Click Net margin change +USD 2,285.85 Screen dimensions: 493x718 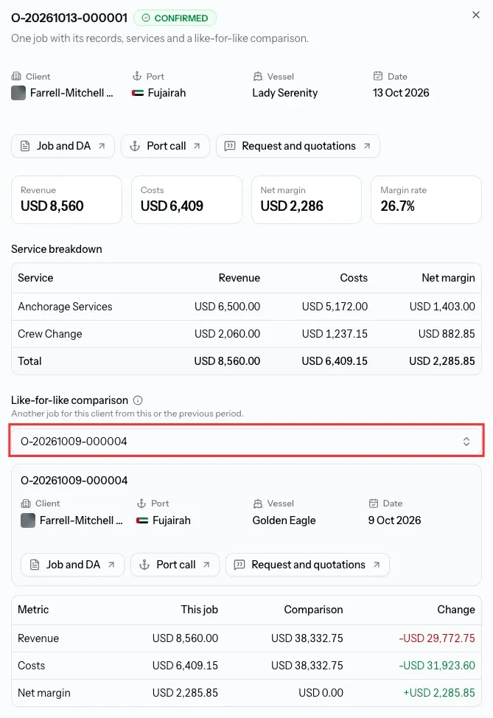pos(439,693)
